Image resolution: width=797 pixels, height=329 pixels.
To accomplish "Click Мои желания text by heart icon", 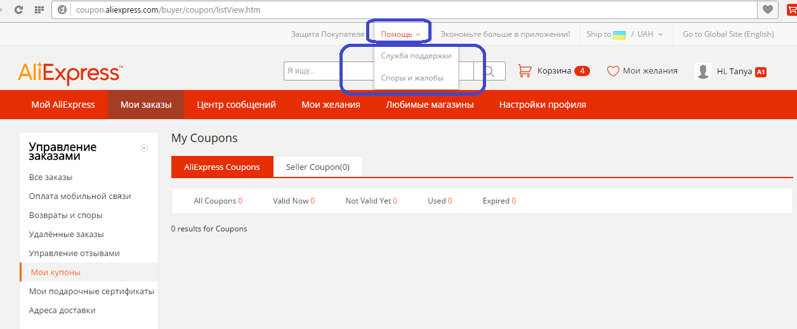I will pos(650,71).
